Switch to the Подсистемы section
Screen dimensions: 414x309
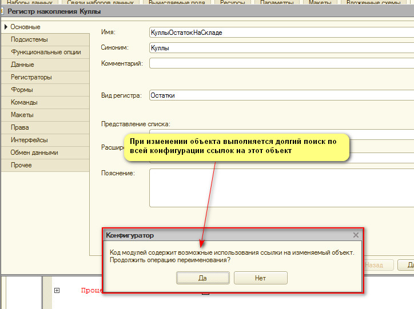coord(29,39)
